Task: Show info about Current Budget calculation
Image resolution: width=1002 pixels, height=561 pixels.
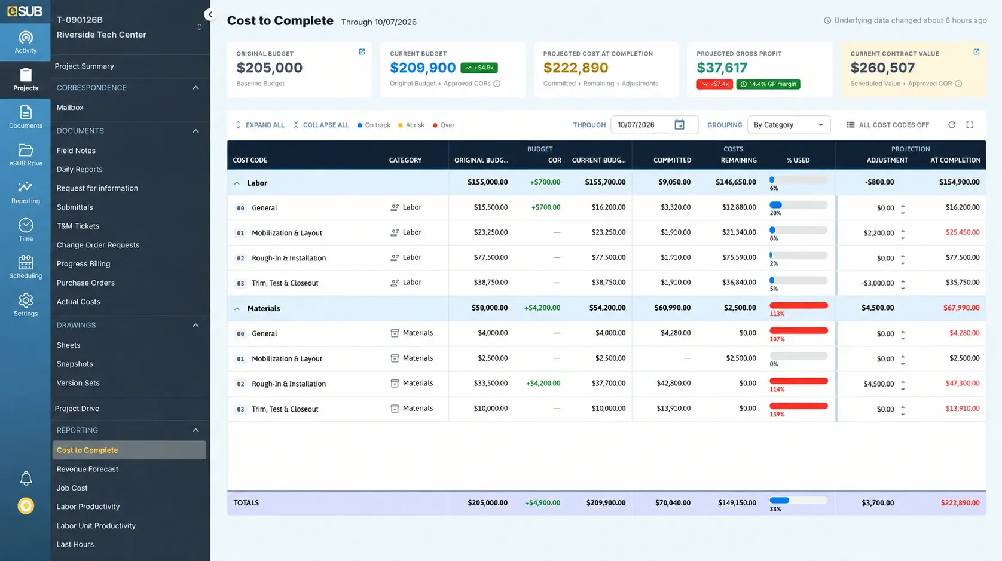Action: pyautogui.click(x=497, y=84)
